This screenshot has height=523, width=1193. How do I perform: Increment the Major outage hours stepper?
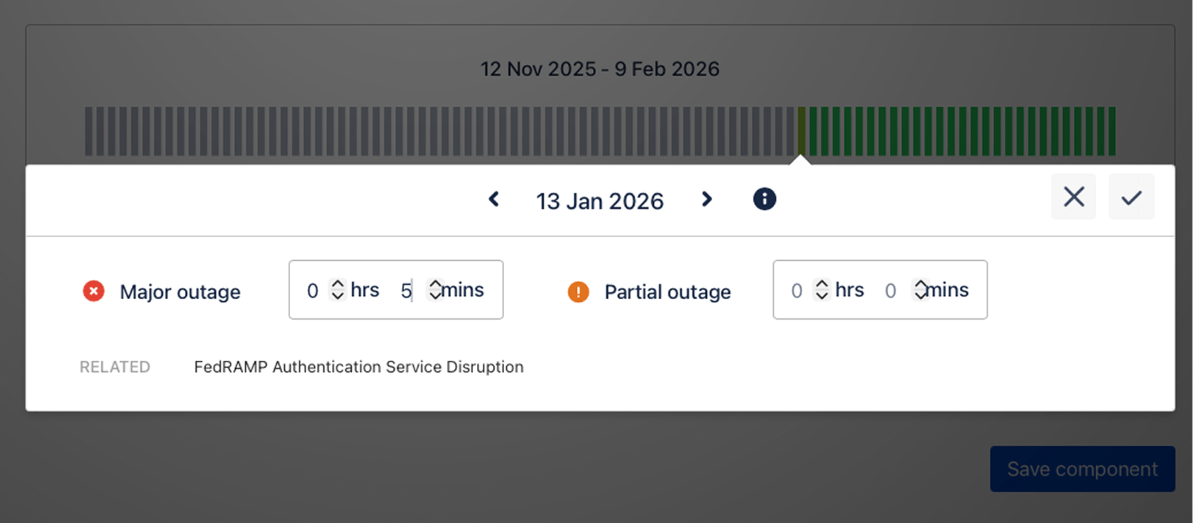(x=338, y=283)
